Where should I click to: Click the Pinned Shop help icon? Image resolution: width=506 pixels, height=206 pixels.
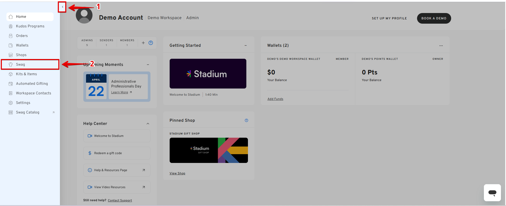click(x=246, y=120)
